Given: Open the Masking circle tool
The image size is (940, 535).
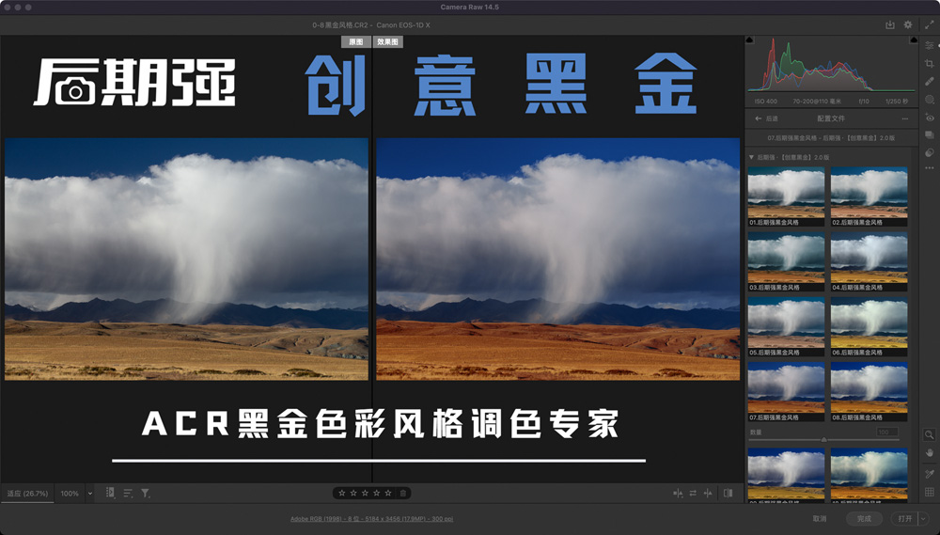Looking at the screenshot, I should [x=930, y=100].
